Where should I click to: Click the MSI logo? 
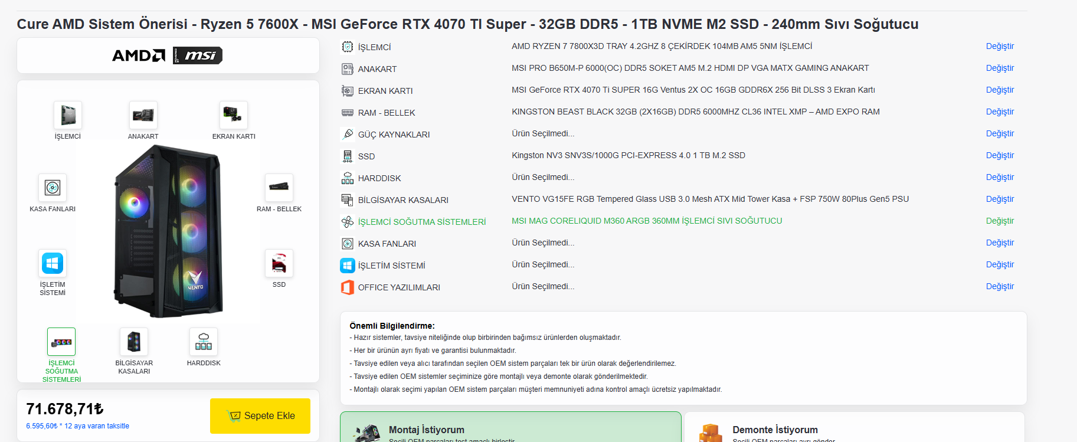point(198,55)
